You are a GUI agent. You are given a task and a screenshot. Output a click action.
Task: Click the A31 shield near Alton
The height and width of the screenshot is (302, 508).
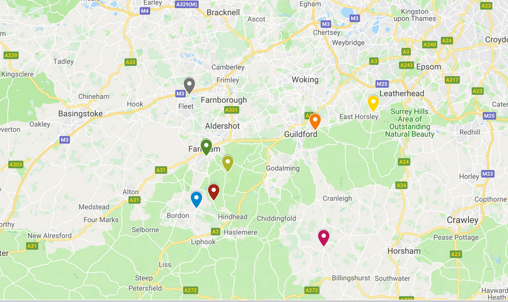[135, 200]
